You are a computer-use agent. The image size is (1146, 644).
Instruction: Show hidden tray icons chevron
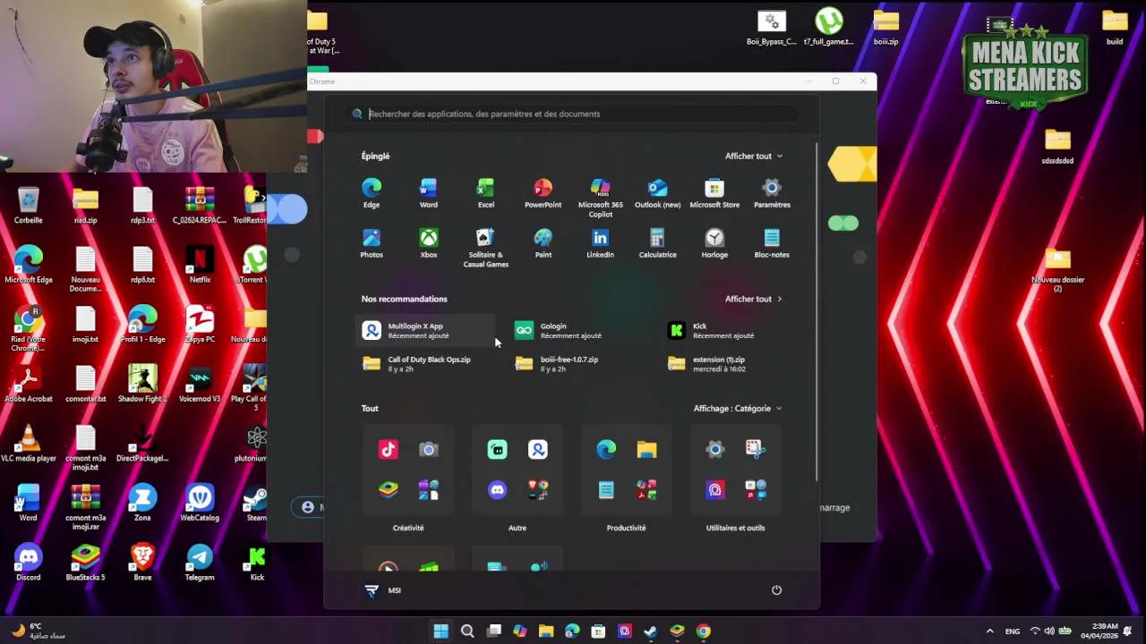pos(989,631)
